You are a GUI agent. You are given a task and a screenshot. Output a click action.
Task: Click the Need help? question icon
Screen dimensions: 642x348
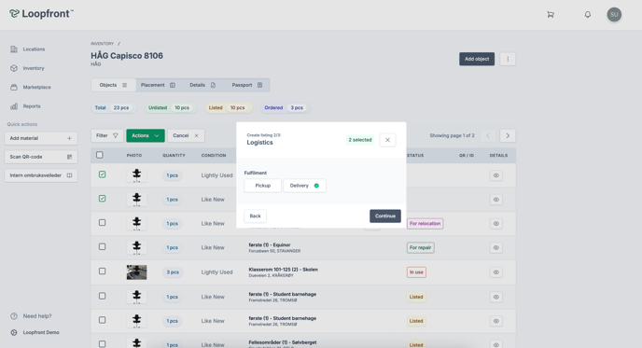click(14, 316)
